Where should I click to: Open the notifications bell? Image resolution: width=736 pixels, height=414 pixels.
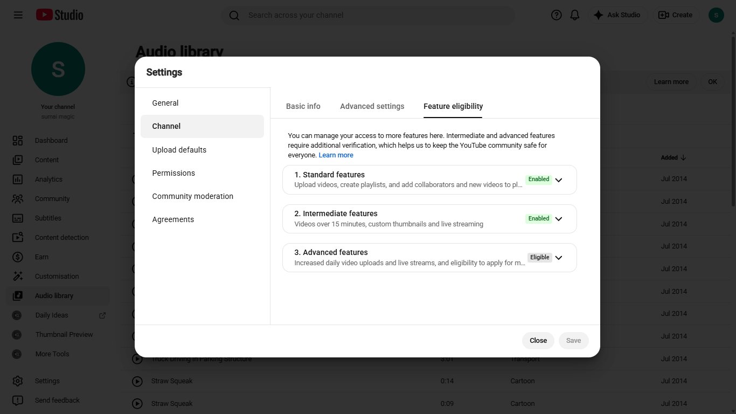[x=575, y=15]
